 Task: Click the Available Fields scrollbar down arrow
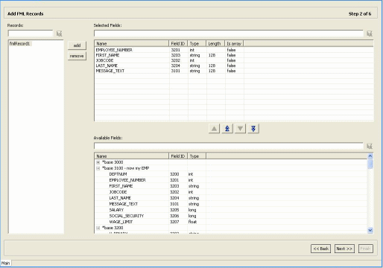pyautogui.click(x=370, y=230)
